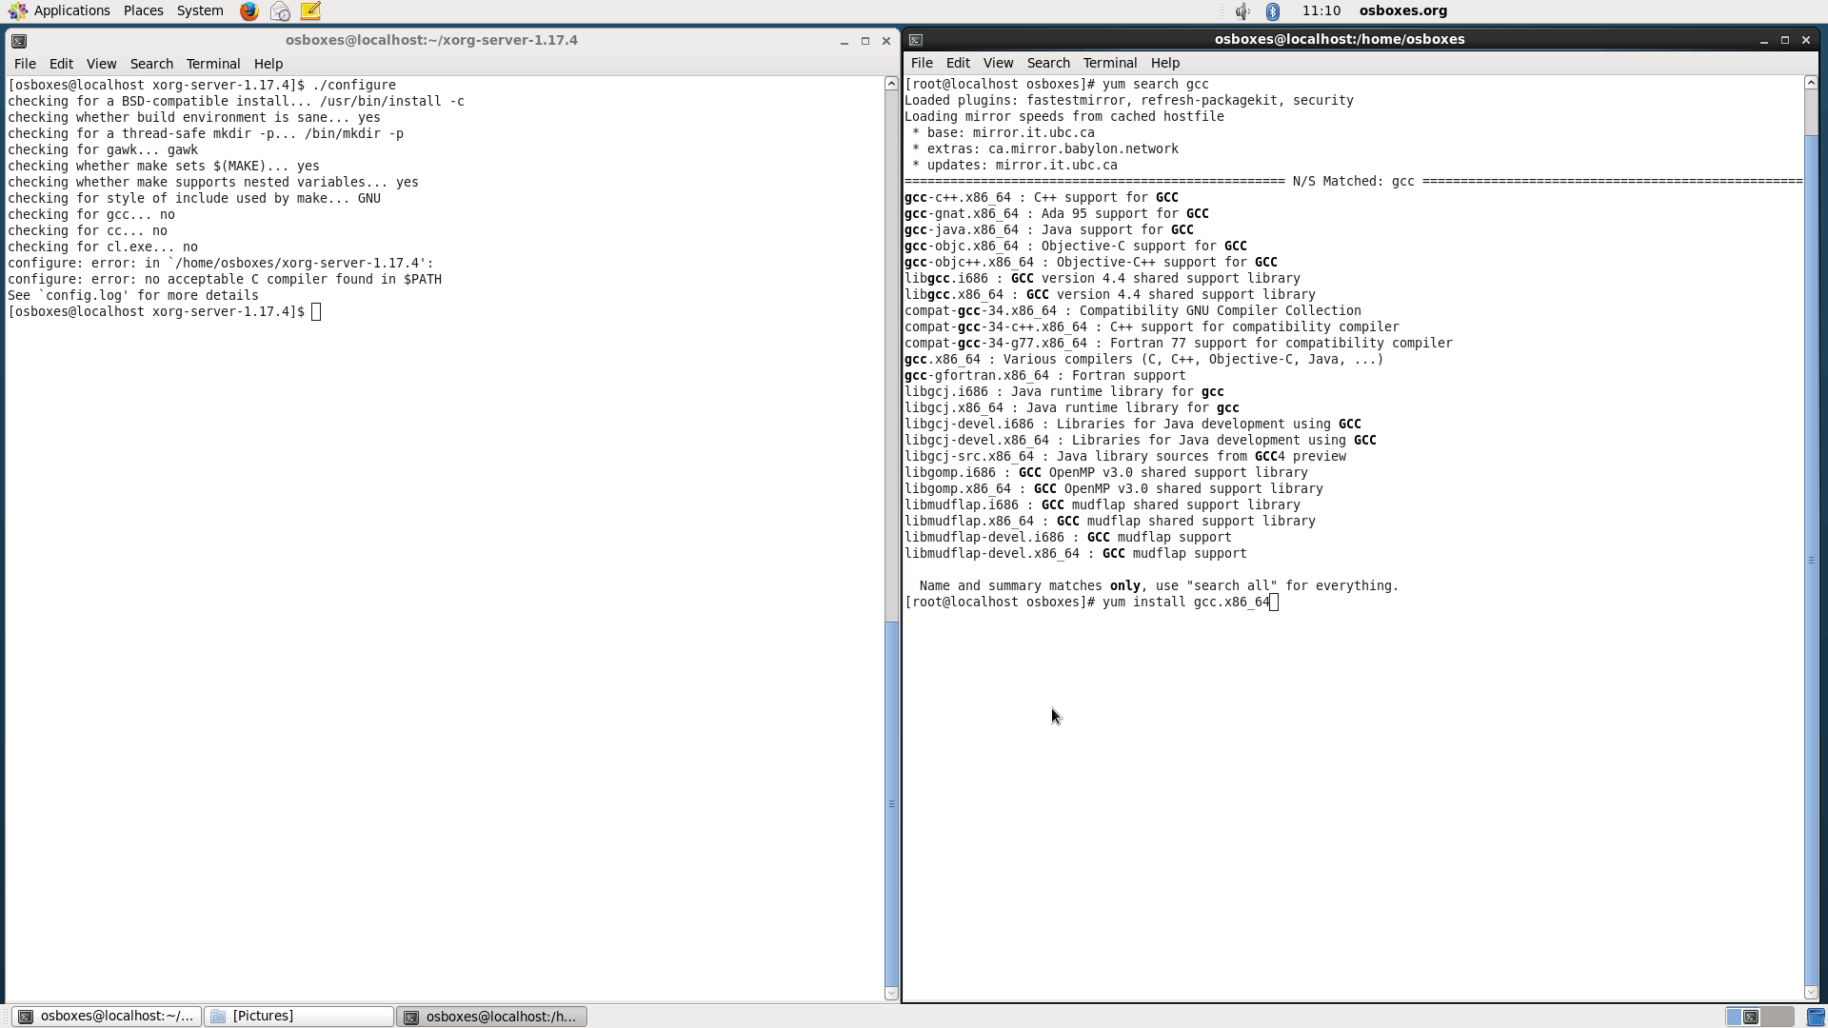Select [Pictures] taskbar button
Viewport: 1828px width, 1028px height.
299,1017
